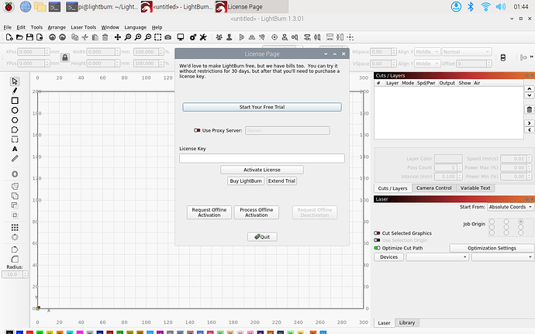Open the Circular Array tool
The image size is (535, 334).
tap(15, 237)
